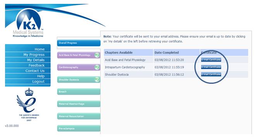Open the Help menu item
264x140 pixels.
[x=28, y=76]
